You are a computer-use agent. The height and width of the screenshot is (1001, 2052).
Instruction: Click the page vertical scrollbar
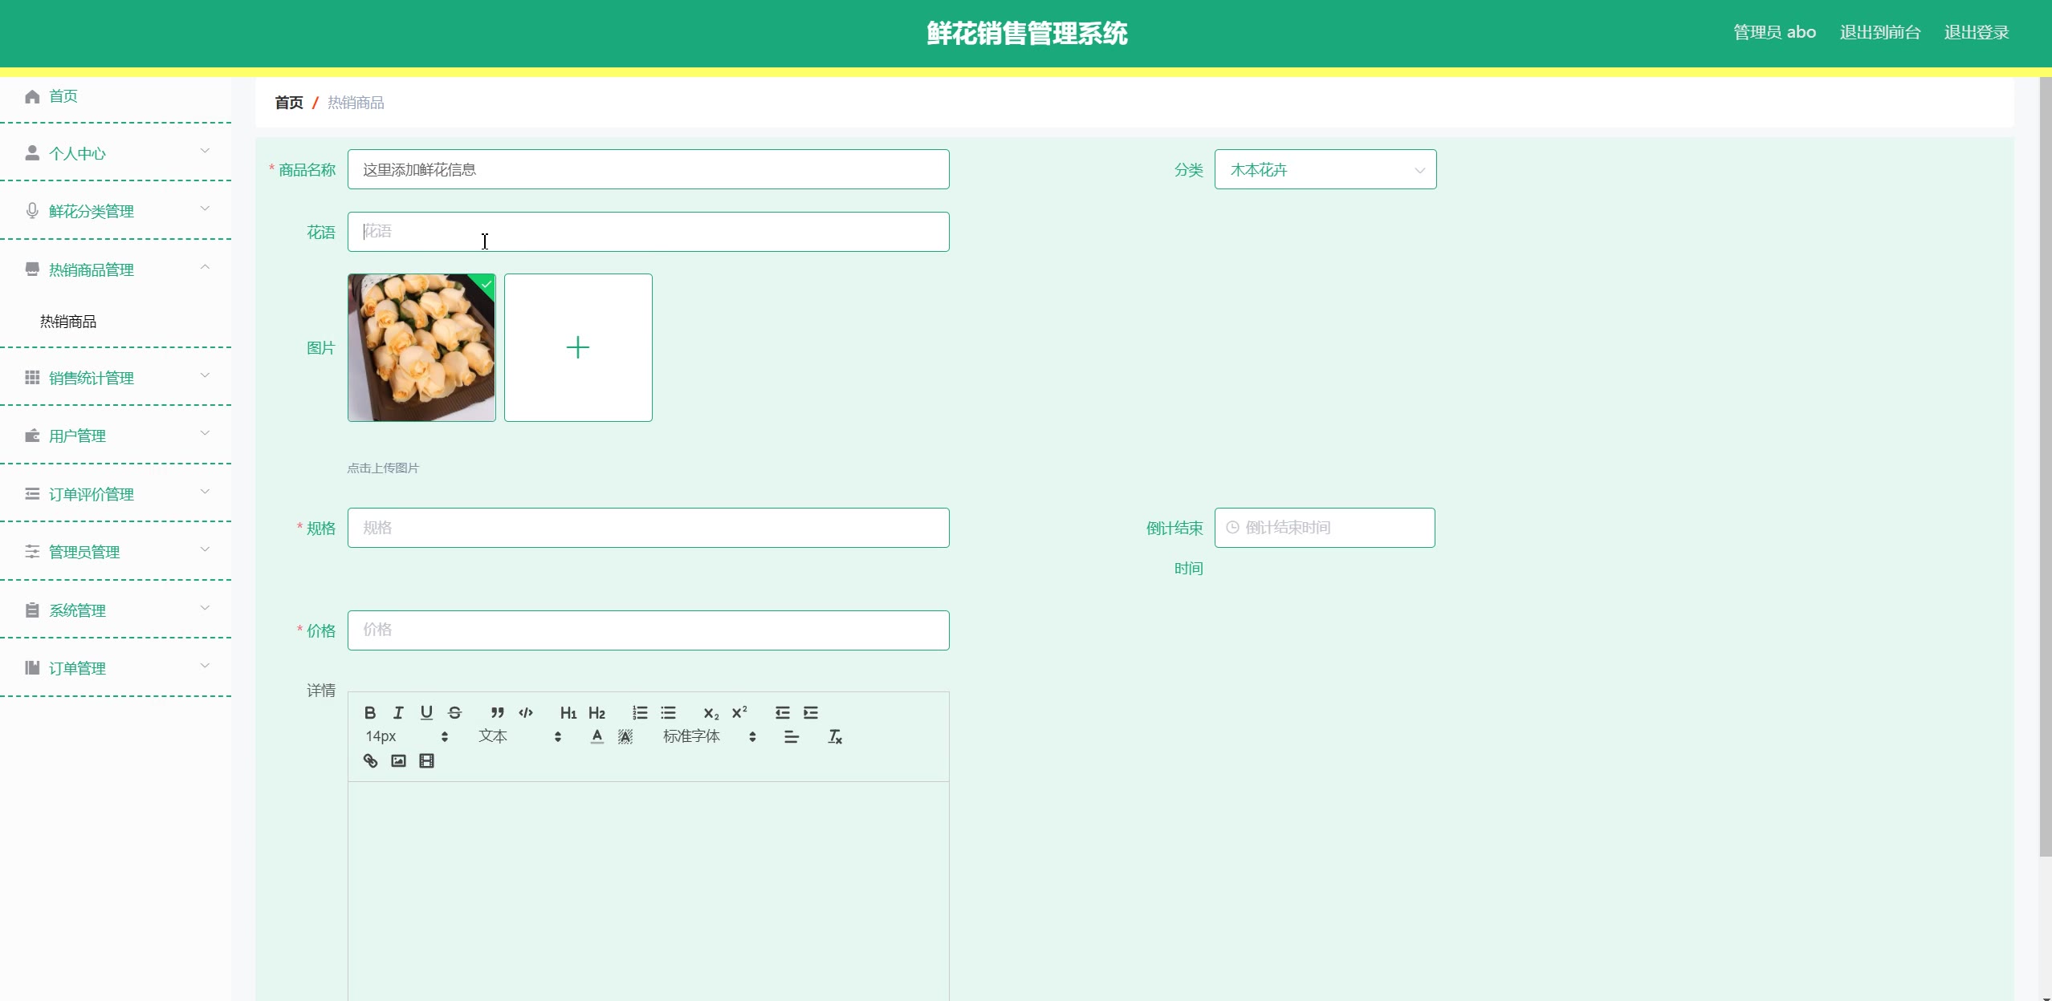pyautogui.click(x=2045, y=465)
